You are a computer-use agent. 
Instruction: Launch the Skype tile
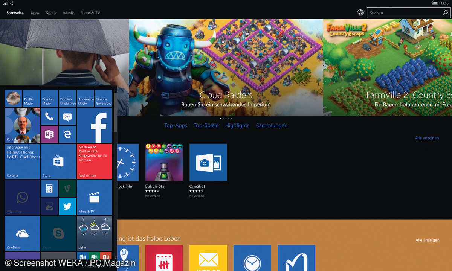tap(58, 233)
